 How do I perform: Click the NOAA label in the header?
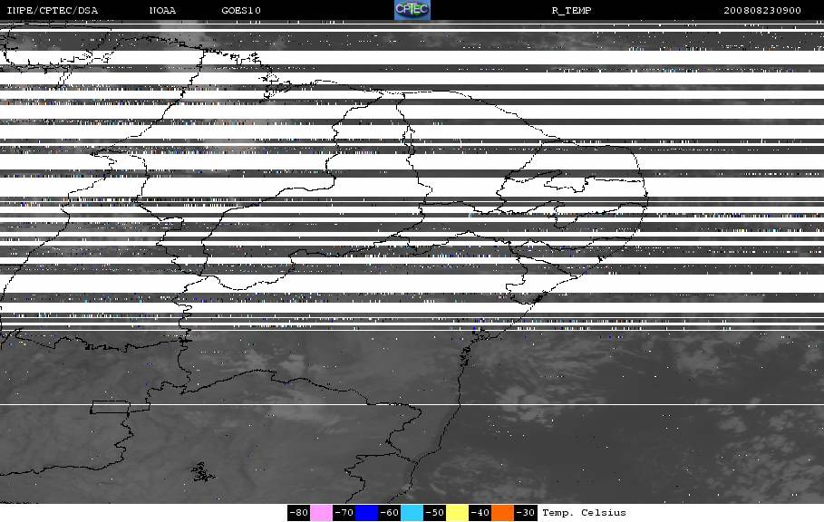(162, 10)
